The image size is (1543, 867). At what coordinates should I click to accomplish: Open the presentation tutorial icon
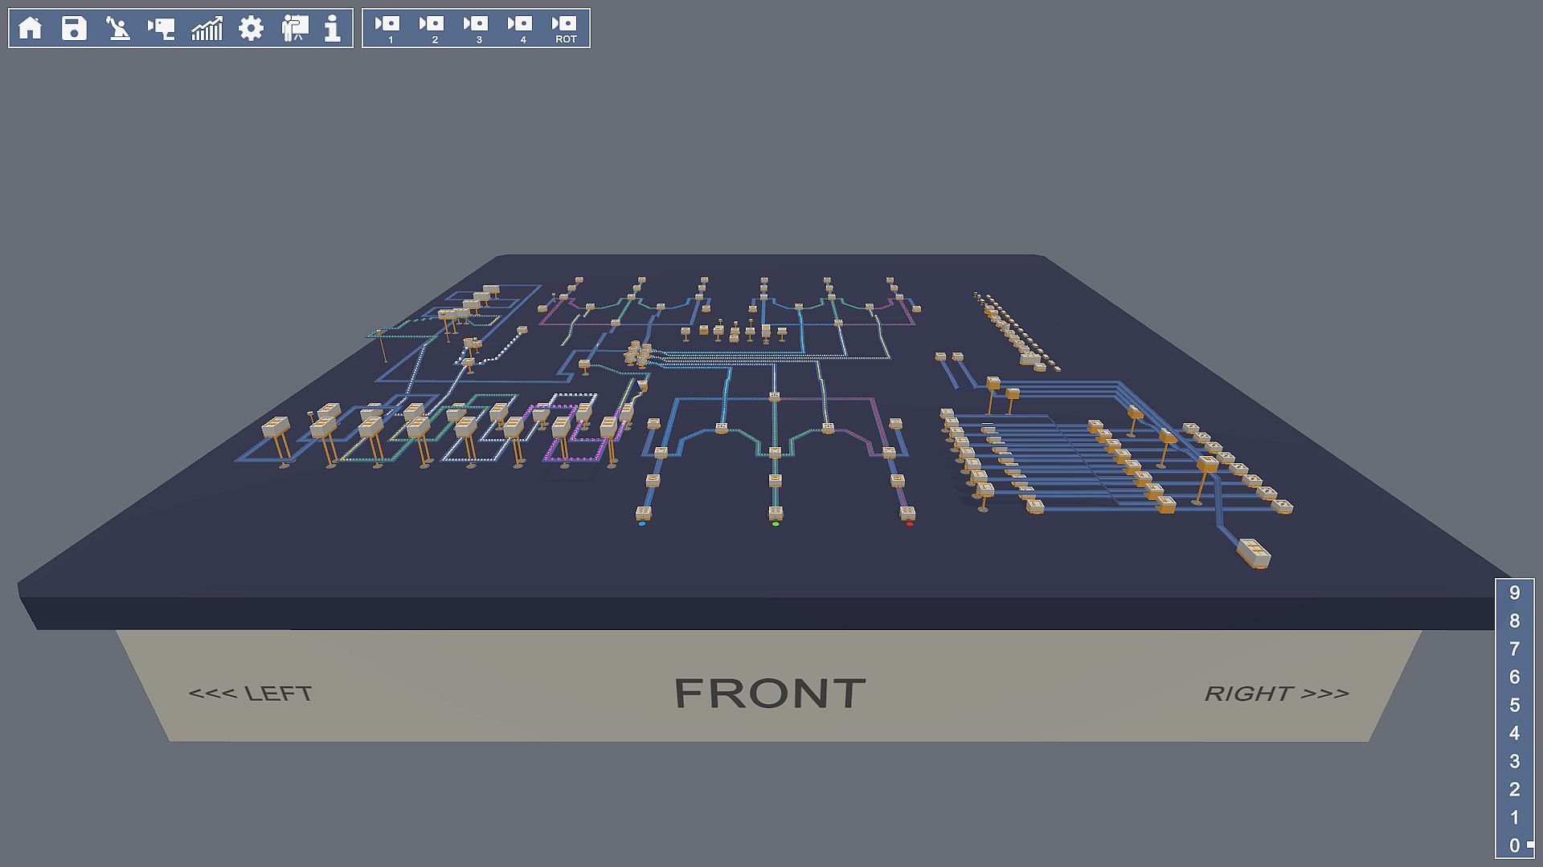point(295,28)
